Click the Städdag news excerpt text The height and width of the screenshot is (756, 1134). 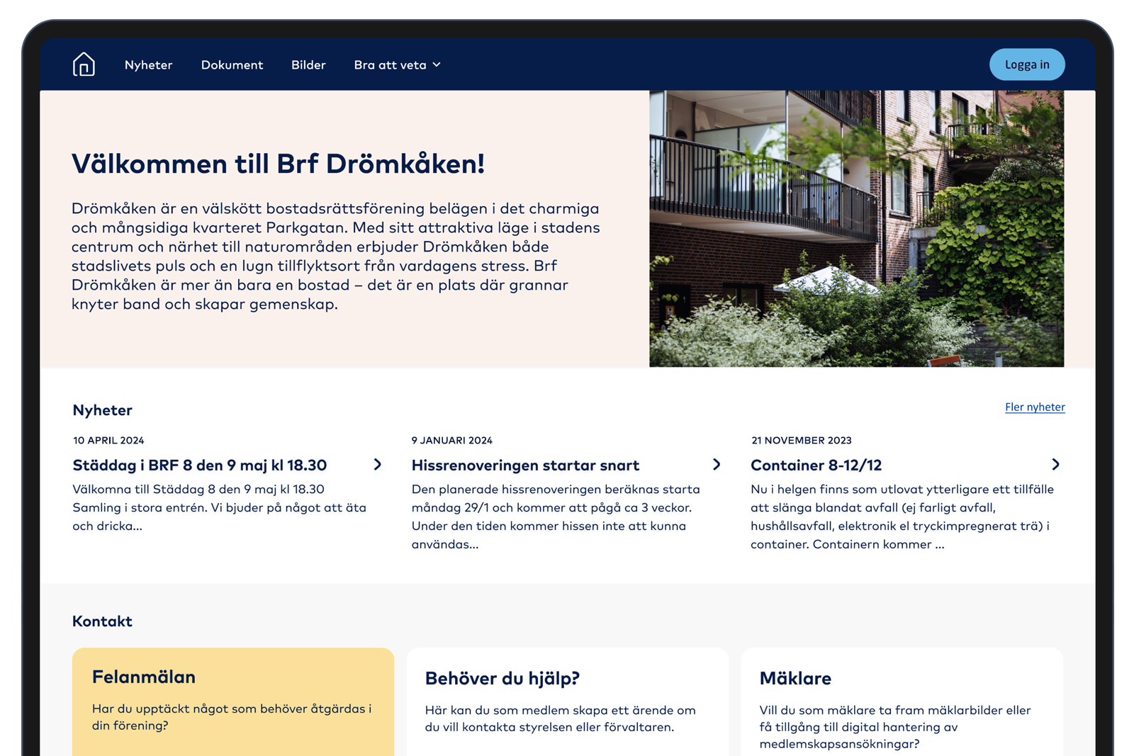219,507
